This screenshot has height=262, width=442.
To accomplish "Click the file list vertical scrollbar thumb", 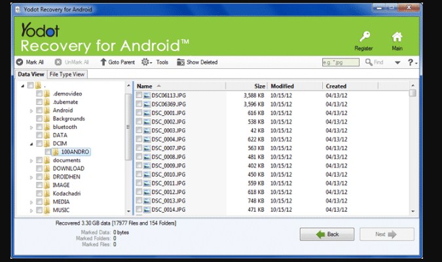I will pyautogui.click(x=413, y=93).
